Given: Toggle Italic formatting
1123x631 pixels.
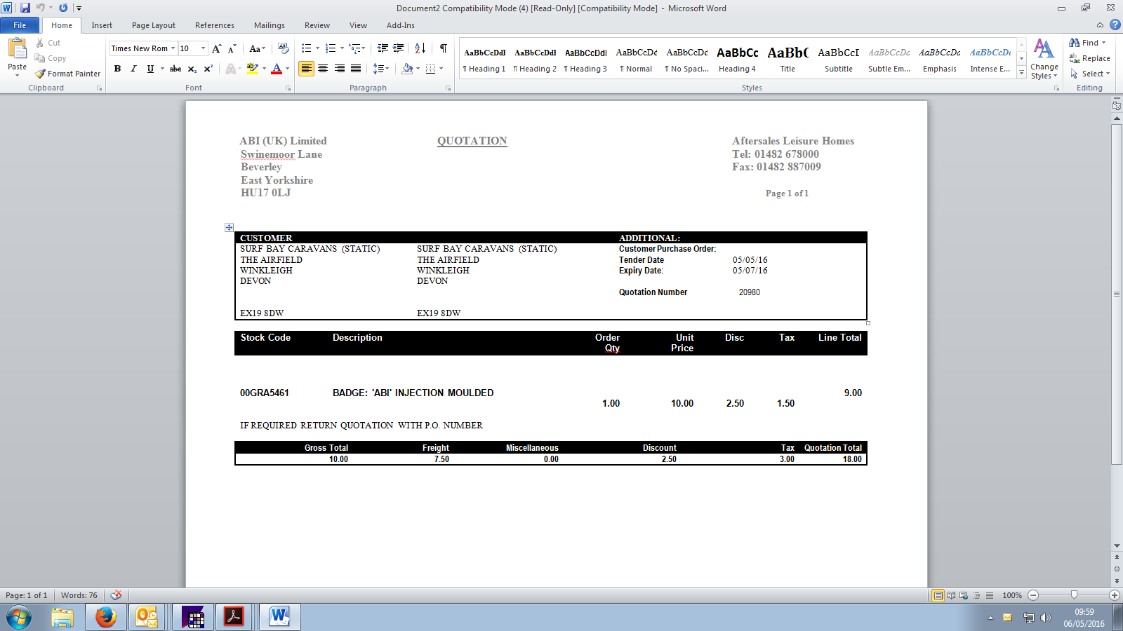Looking at the screenshot, I should coord(133,69).
